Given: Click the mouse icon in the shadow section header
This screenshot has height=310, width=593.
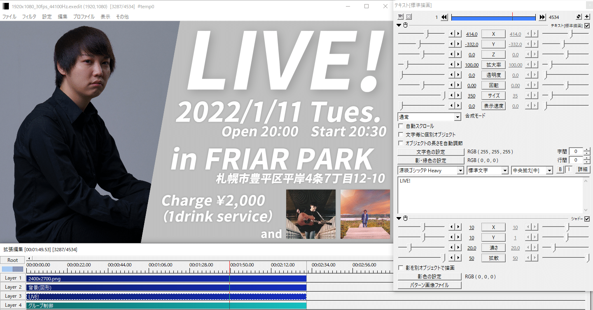Looking at the screenshot, I should [405, 218].
